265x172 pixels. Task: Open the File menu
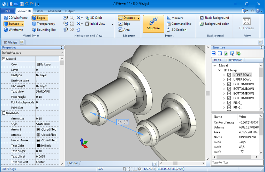coord(8,11)
